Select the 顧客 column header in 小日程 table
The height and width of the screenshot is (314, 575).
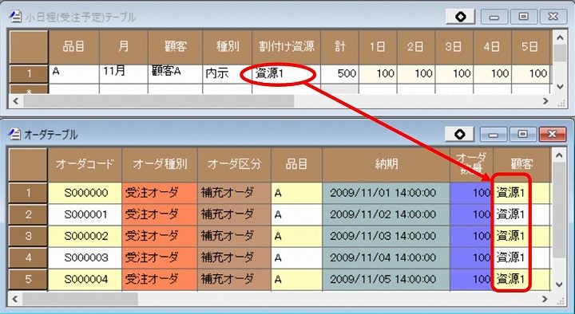point(175,47)
